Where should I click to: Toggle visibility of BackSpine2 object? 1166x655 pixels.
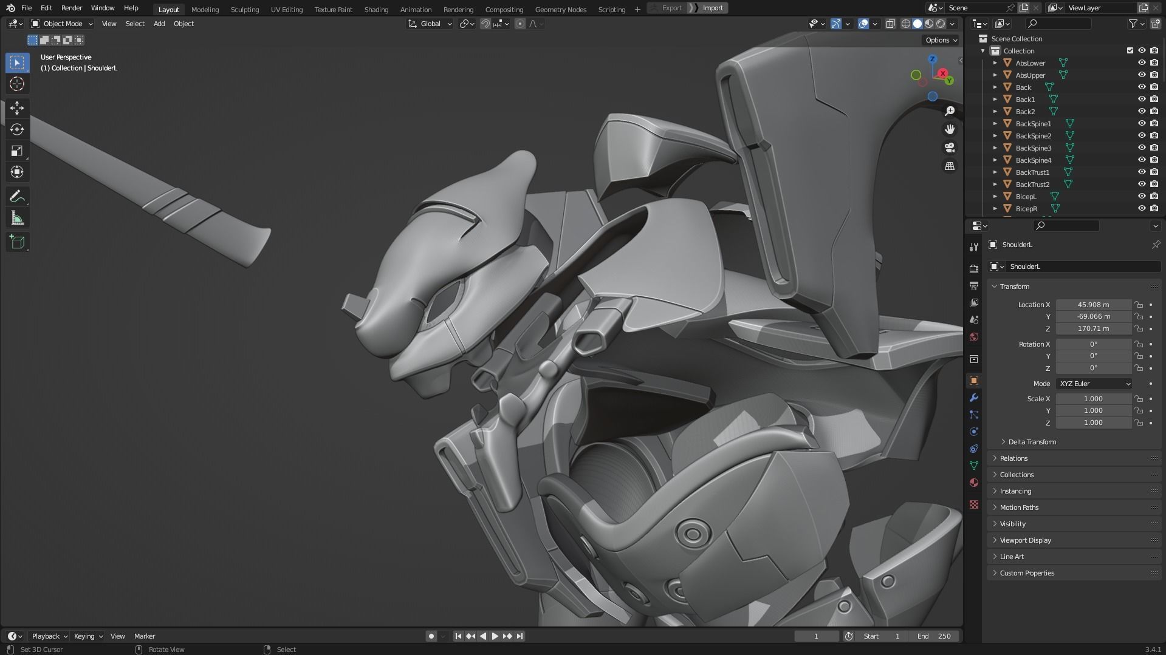[x=1142, y=135]
